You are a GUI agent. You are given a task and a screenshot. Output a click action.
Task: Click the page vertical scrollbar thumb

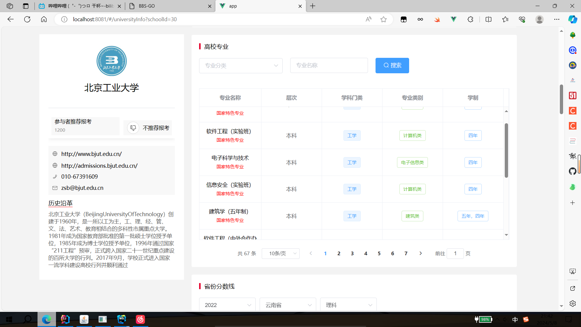(x=561, y=99)
